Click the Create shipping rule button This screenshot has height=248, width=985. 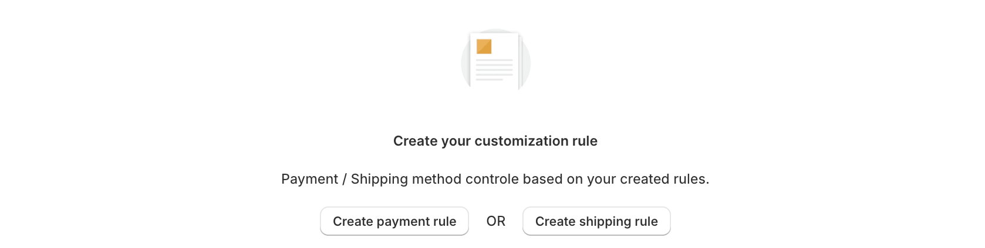(596, 221)
